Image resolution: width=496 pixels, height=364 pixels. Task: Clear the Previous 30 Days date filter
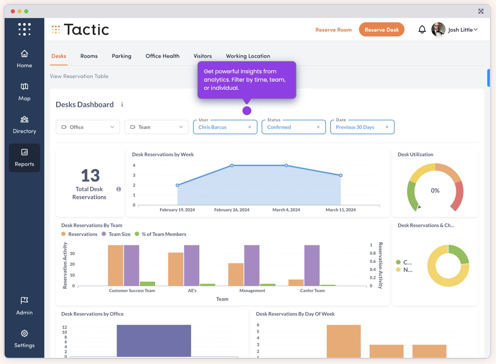tap(387, 127)
